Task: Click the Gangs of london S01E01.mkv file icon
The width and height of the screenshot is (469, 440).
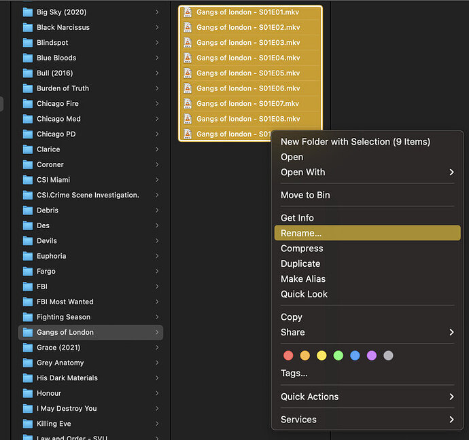Action: [x=188, y=12]
